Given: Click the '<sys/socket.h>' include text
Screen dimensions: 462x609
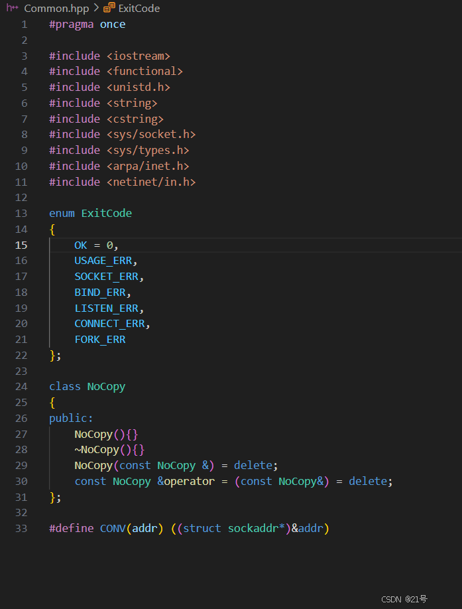Looking at the screenshot, I should click(x=151, y=135).
